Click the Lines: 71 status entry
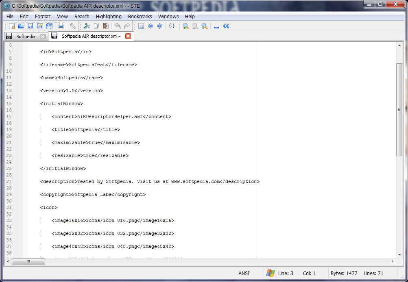The image size is (408, 282). pyautogui.click(x=373, y=273)
